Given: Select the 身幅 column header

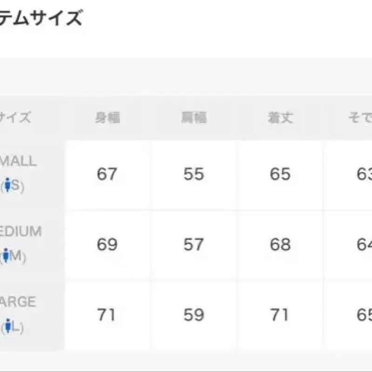Looking at the screenshot, I should pos(108,118).
